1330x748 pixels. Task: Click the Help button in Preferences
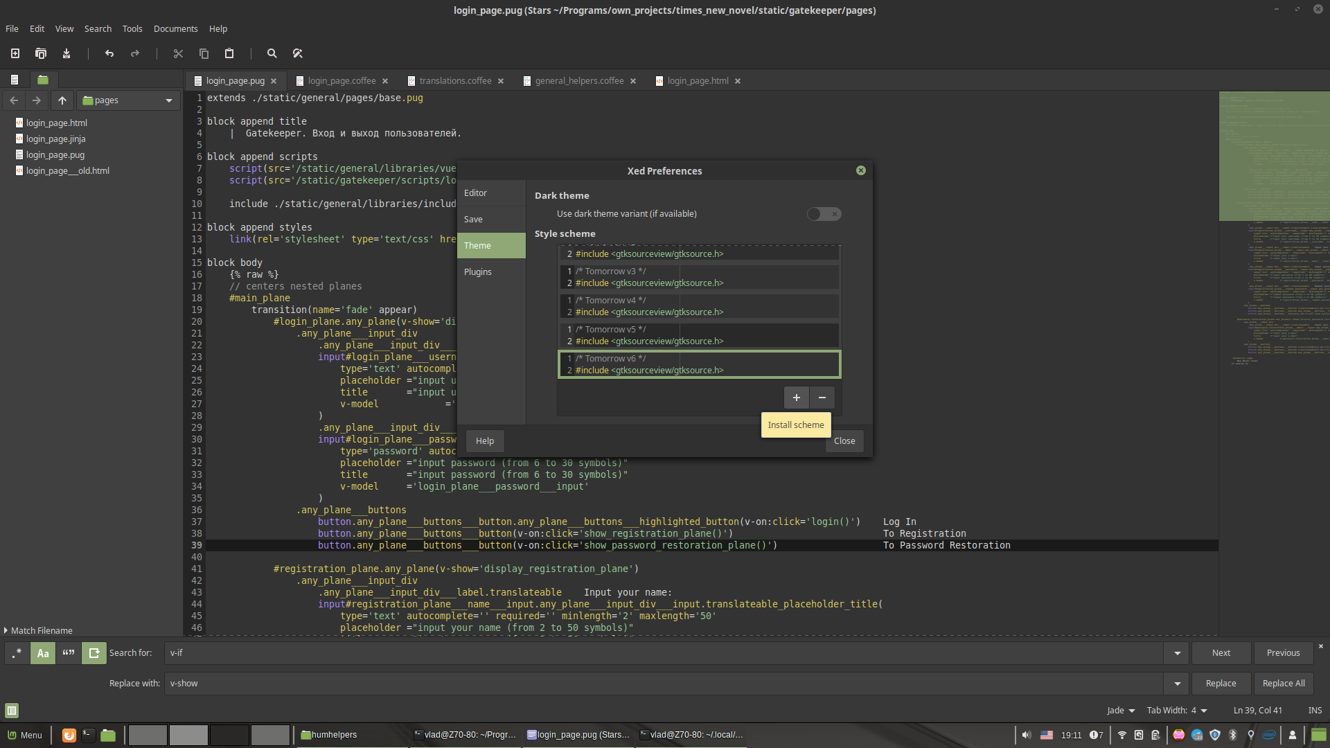pos(485,441)
